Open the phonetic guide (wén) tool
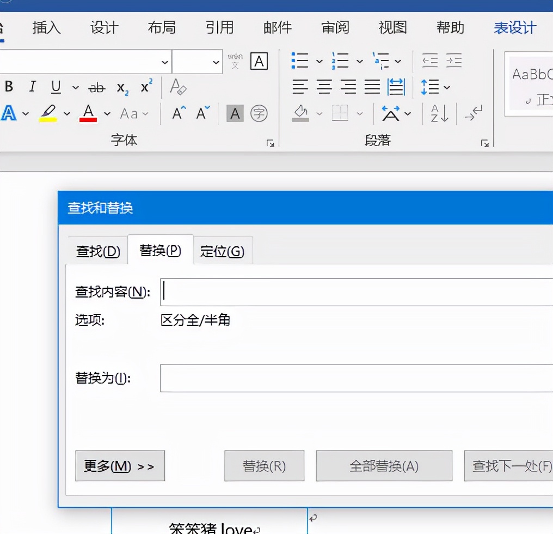The width and height of the screenshot is (553, 534). click(235, 60)
